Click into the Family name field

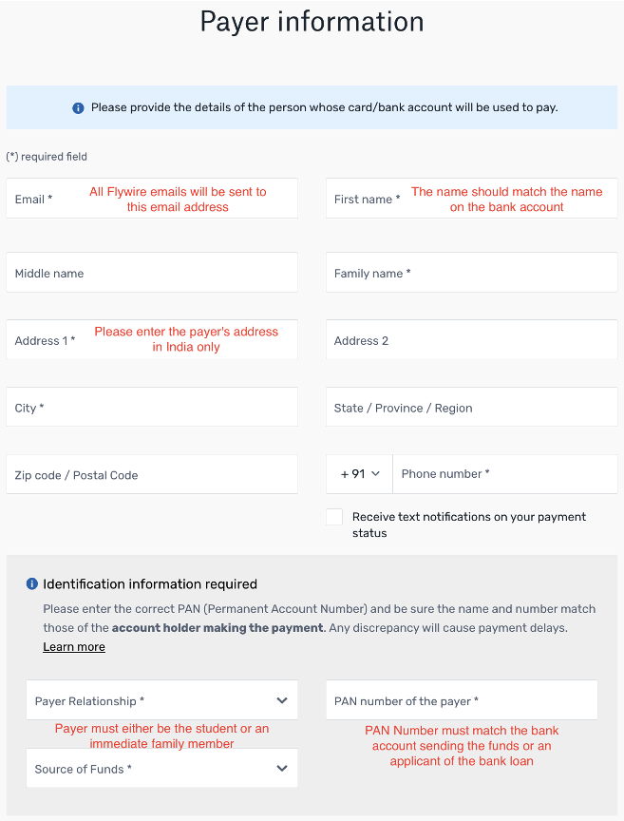coord(471,273)
